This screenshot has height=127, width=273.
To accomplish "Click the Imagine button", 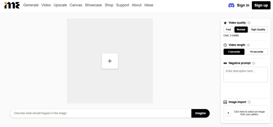I will (200, 113).
